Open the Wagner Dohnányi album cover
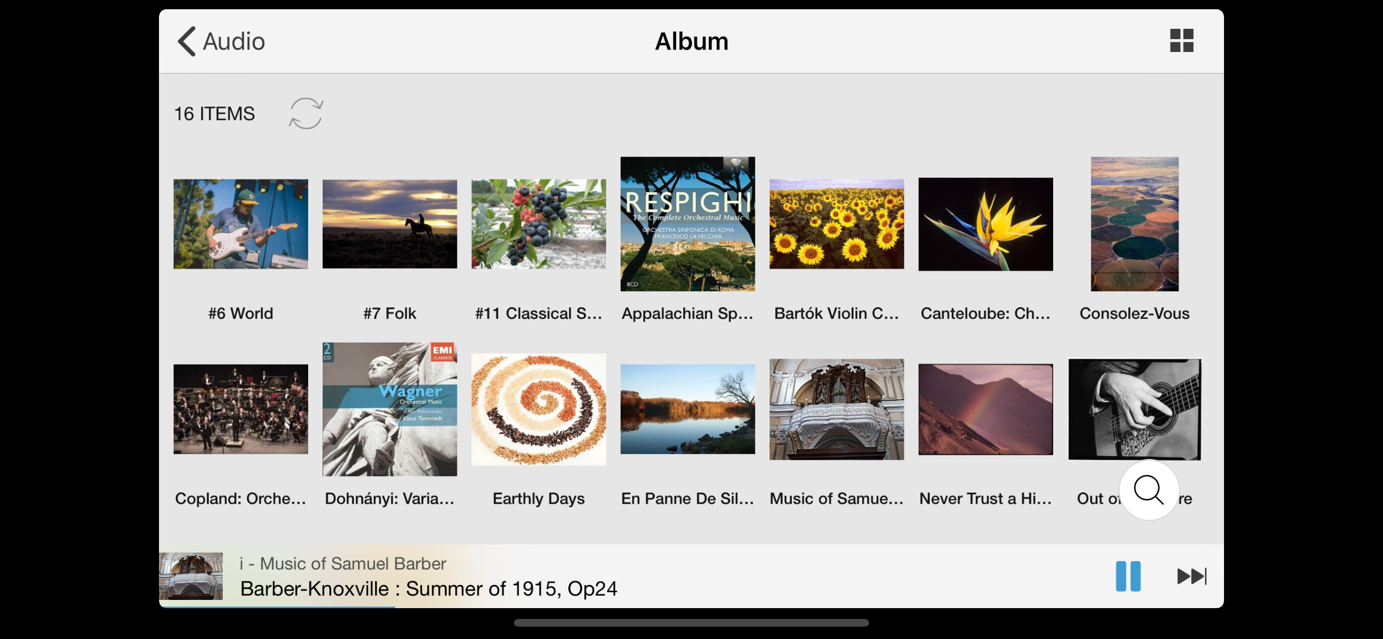 point(390,409)
